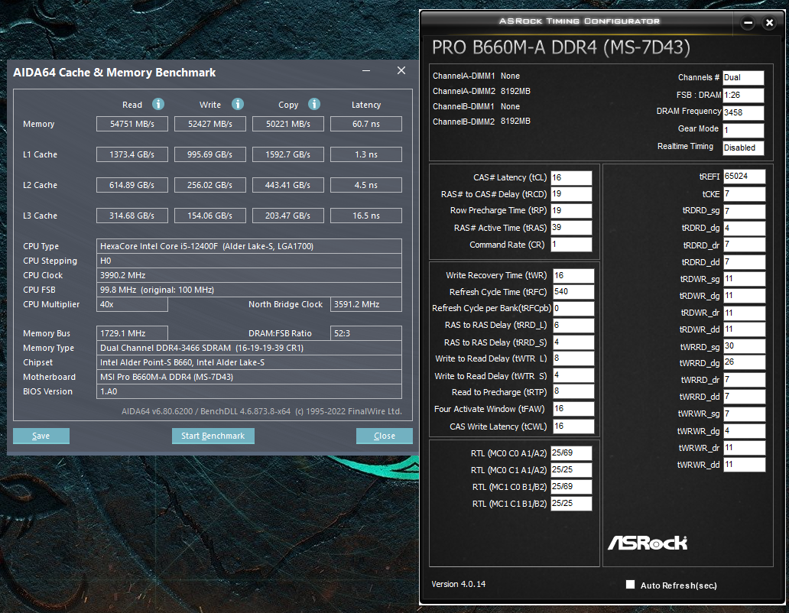Click the Gear Mode value field
The image size is (789, 613).
click(x=743, y=130)
